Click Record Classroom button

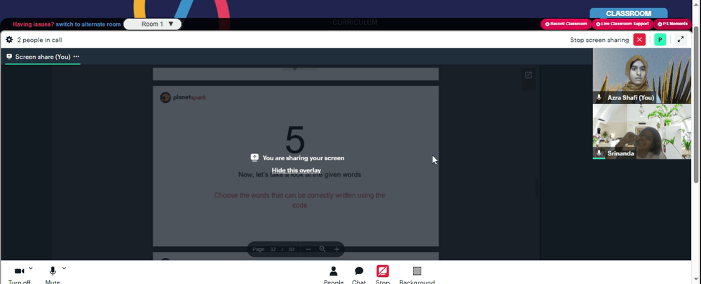pos(566,24)
